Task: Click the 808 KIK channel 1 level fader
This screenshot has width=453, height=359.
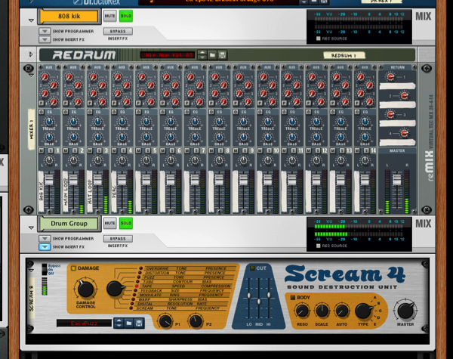Action: (x=49, y=180)
